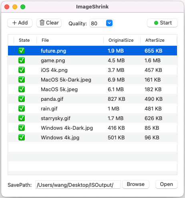Open the Quality dropdown arrow
This screenshot has height=198, width=185.
coord(109,23)
